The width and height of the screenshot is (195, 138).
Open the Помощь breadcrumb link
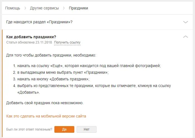[x=12, y=8]
